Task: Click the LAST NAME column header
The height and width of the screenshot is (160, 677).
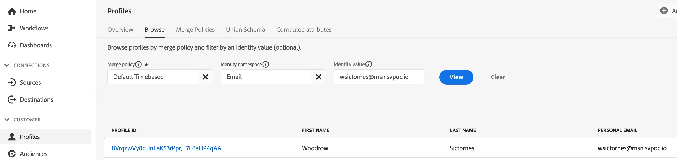Action: click(x=463, y=130)
